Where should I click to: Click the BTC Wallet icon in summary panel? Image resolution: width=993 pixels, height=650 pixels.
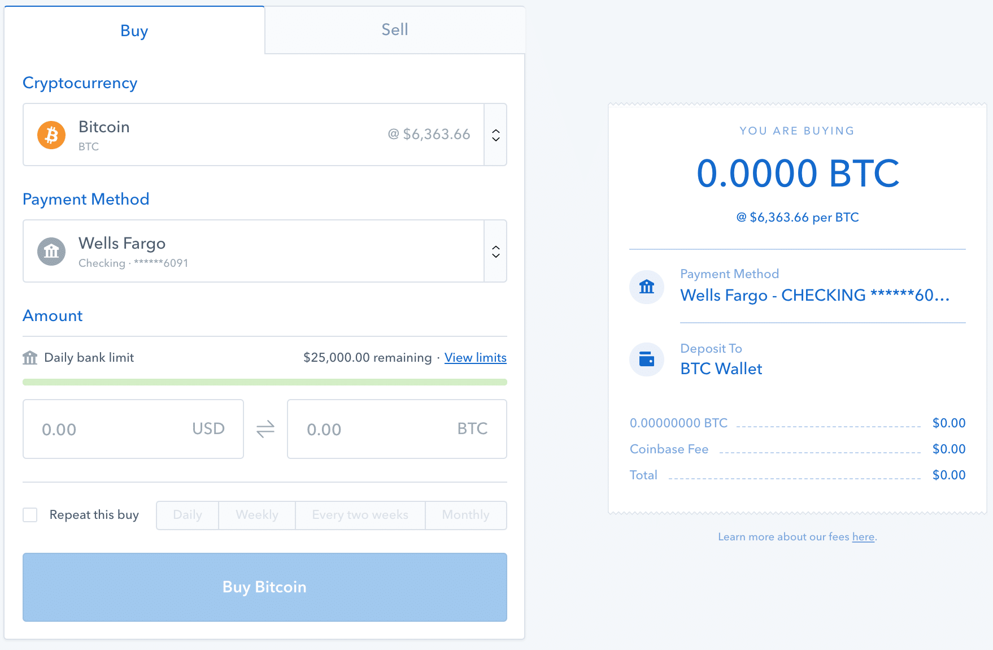click(646, 359)
